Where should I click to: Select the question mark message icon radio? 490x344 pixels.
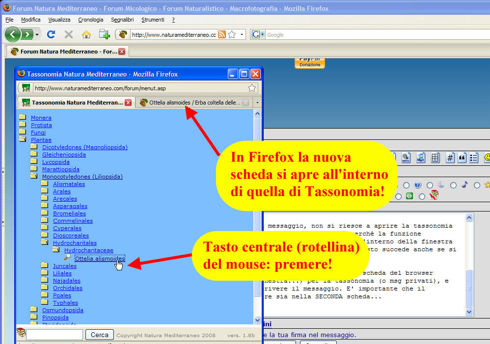tap(406, 185)
